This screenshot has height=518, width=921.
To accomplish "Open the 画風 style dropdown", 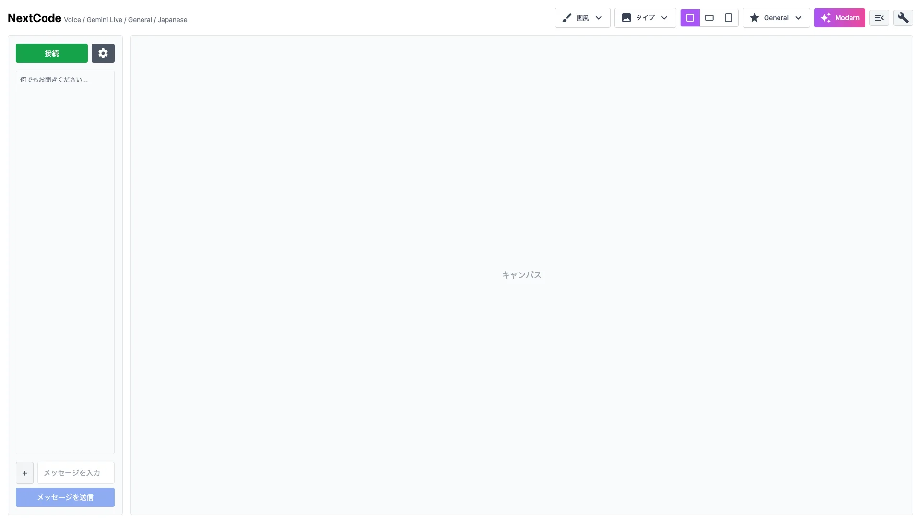I will (582, 18).
